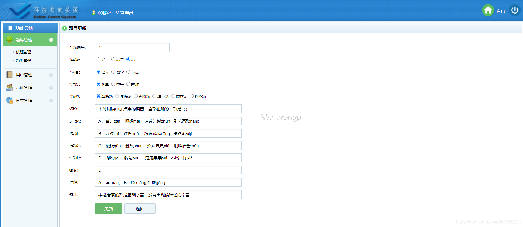Open the 题库管理 menu header
Image resolution: width=523 pixels, height=227 pixels.
pos(30,40)
